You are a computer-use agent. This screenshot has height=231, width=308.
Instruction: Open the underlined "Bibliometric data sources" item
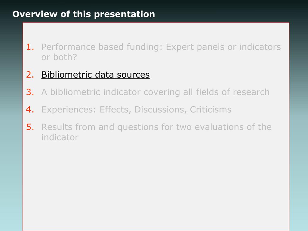pos(95,75)
